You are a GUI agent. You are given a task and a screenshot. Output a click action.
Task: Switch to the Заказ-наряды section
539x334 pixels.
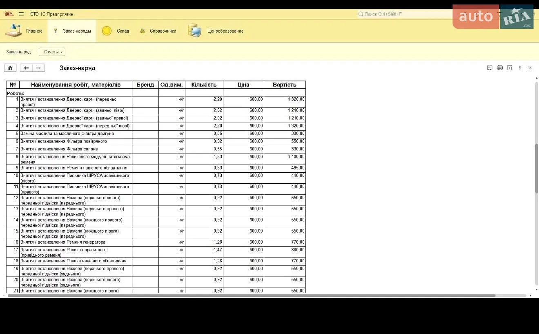72,31
